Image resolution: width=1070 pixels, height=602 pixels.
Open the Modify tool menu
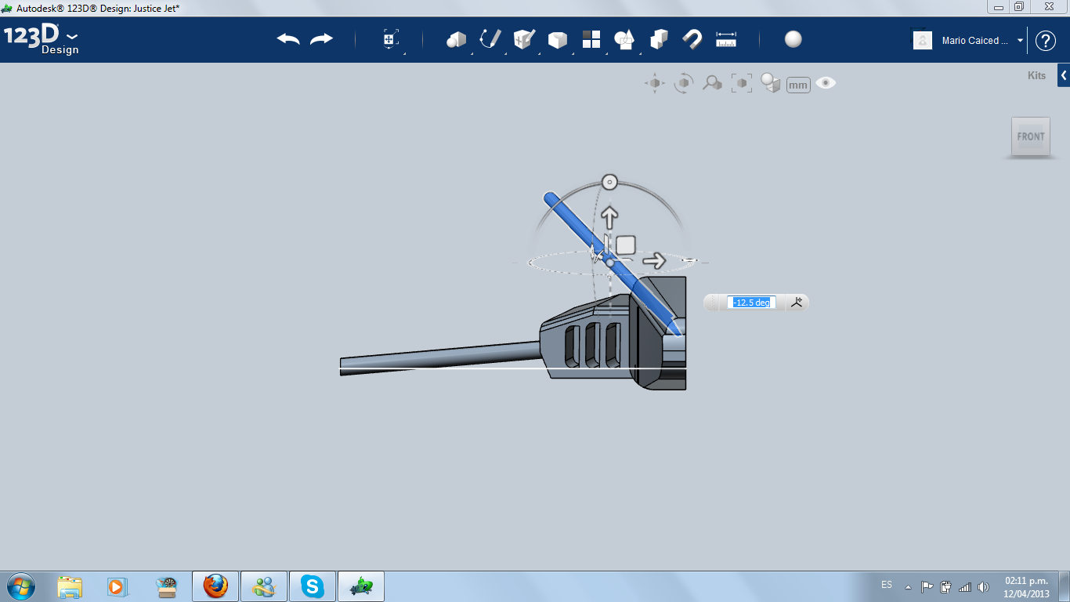(557, 40)
